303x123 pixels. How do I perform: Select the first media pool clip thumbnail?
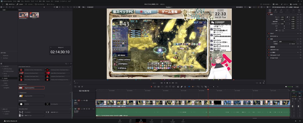coord(23,15)
